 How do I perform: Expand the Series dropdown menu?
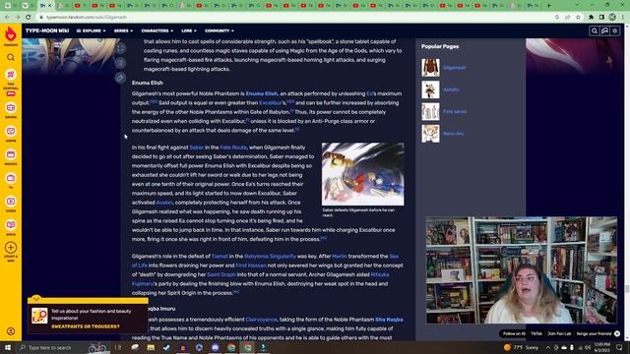point(123,30)
